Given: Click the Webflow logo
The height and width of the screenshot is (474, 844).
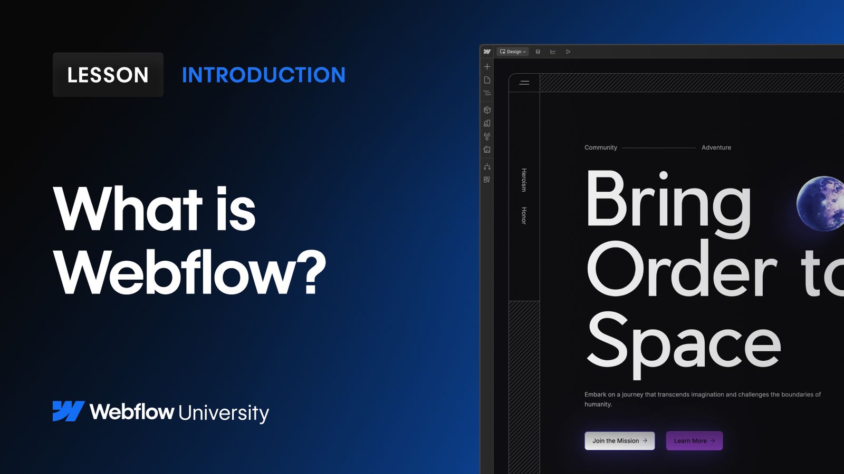Looking at the screenshot, I should click(487, 52).
